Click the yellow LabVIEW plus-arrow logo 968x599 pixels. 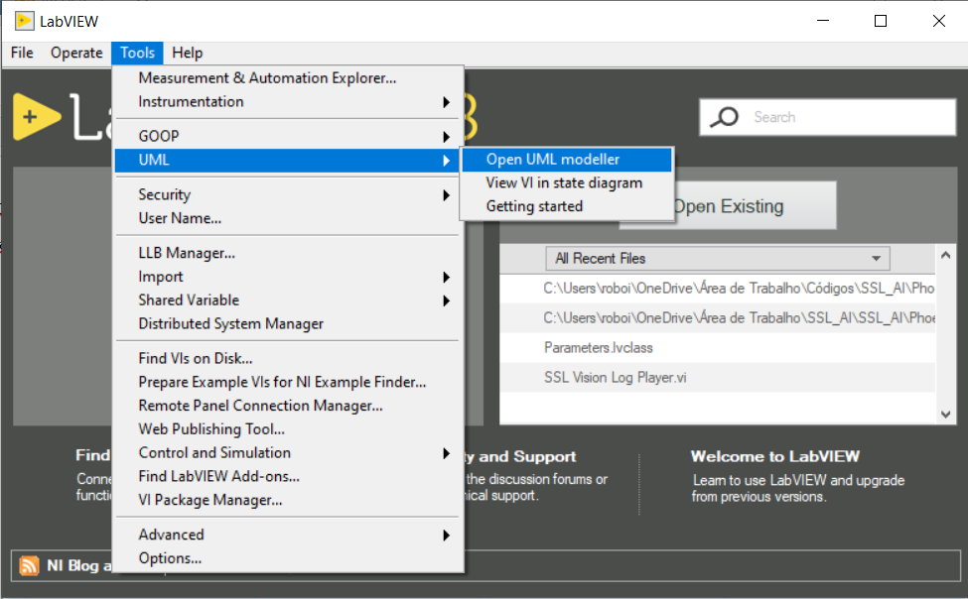coord(37,116)
